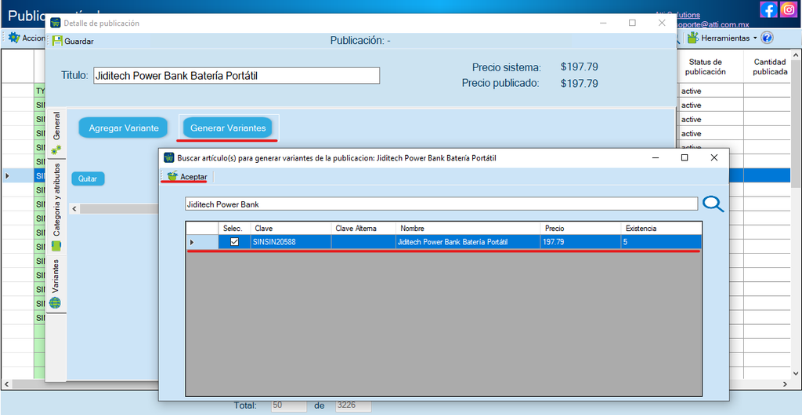Close the Buscar artículo search window
The height and width of the screenshot is (415, 802).
tap(714, 158)
